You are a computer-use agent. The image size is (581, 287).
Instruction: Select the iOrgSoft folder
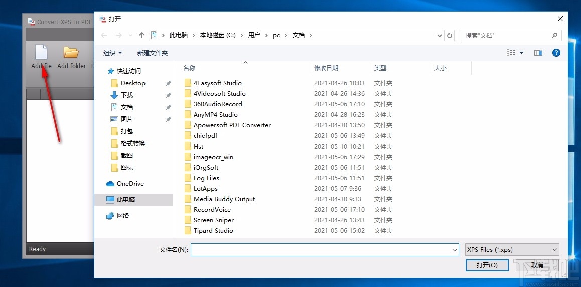click(206, 168)
